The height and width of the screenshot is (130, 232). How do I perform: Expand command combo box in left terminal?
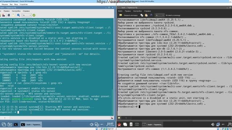27,15
